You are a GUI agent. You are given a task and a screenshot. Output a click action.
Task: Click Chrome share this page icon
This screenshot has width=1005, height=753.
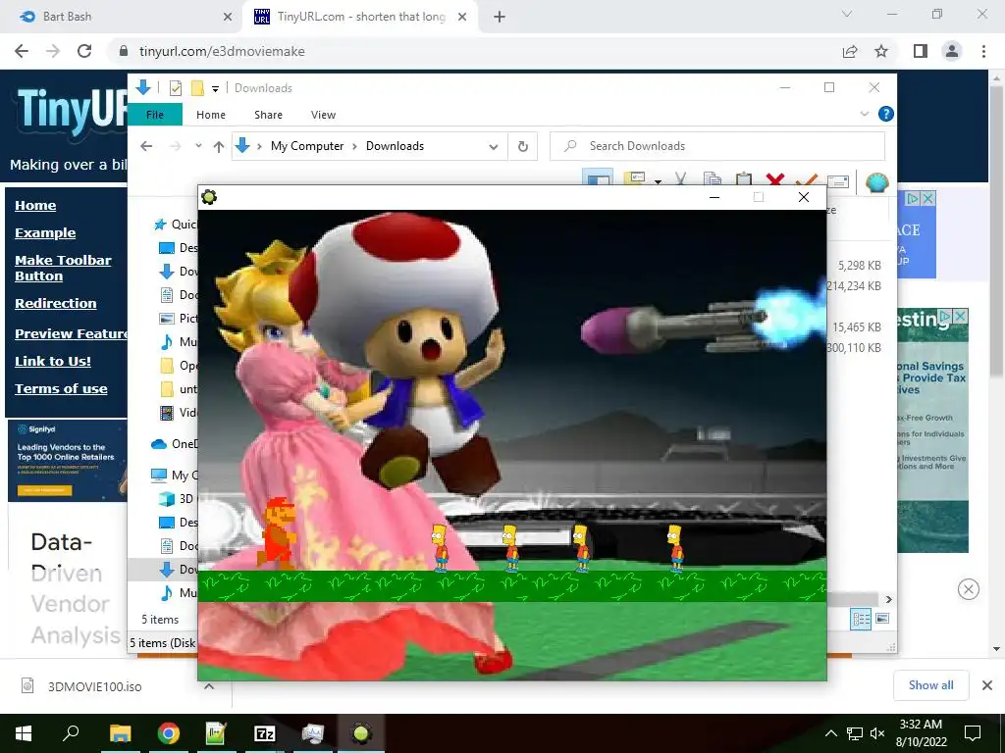pyautogui.click(x=850, y=51)
